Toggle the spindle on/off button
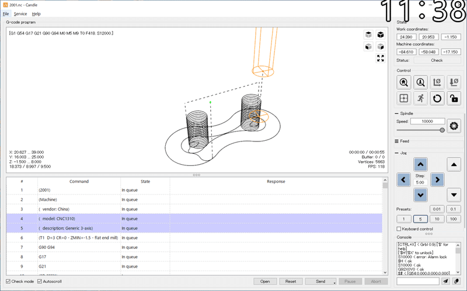This screenshot has height=291, width=467. (454, 126)
